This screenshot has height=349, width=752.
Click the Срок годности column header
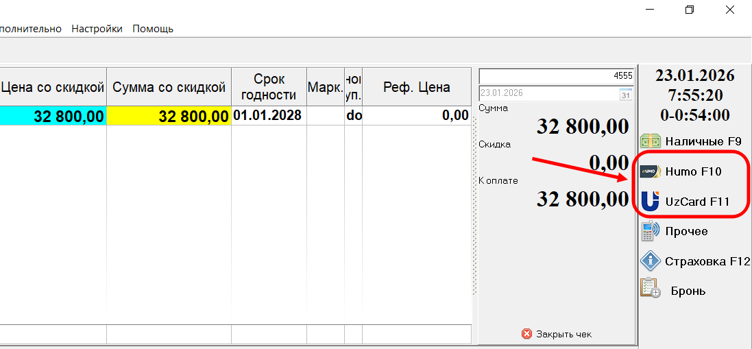(x=269, y=87)
